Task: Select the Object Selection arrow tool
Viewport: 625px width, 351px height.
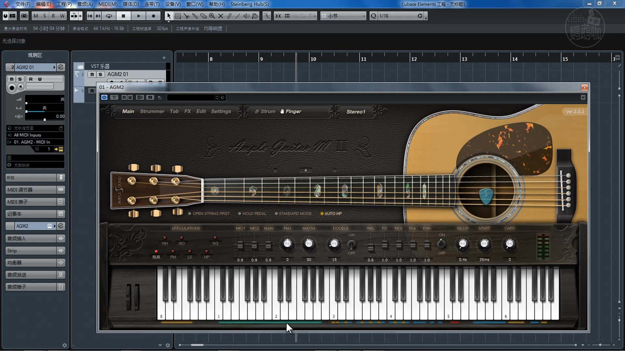Action: (x=169, y=16)
